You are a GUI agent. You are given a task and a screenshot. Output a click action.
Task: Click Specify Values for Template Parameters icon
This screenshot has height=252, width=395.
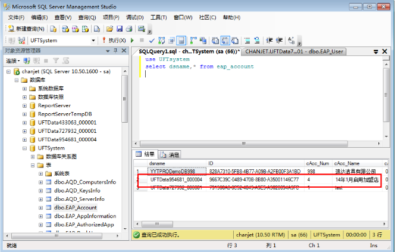(291, 41)
